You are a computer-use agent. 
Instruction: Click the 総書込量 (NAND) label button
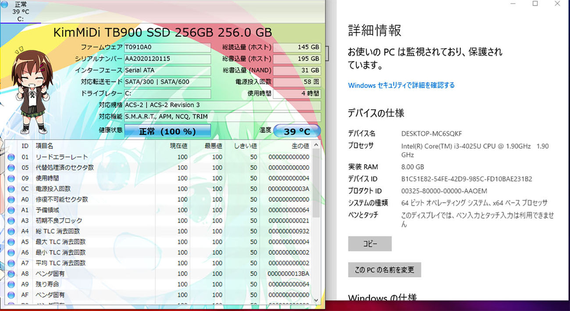246,70
